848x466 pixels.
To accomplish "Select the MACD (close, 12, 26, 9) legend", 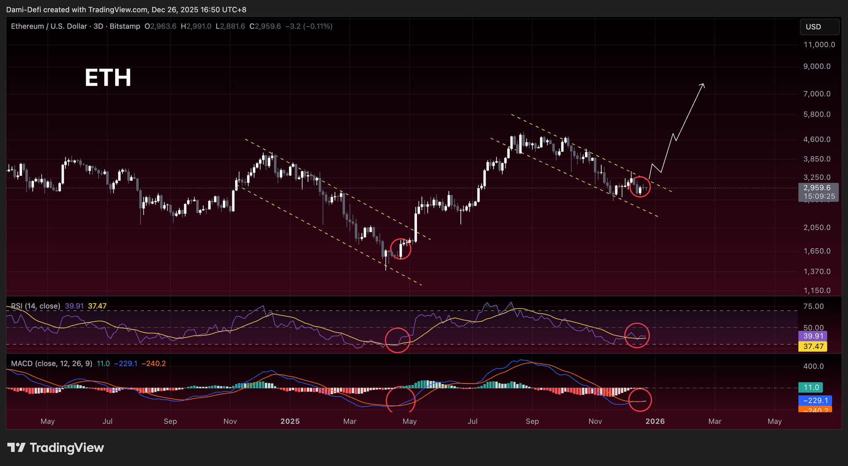I will [x=52, y=363].
